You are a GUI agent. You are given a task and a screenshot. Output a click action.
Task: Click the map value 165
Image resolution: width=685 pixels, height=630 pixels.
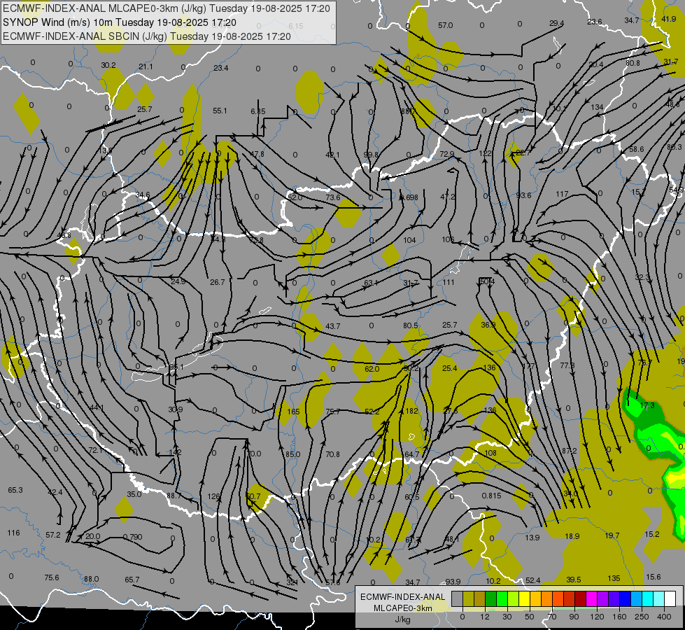click(x=294, y=412)
